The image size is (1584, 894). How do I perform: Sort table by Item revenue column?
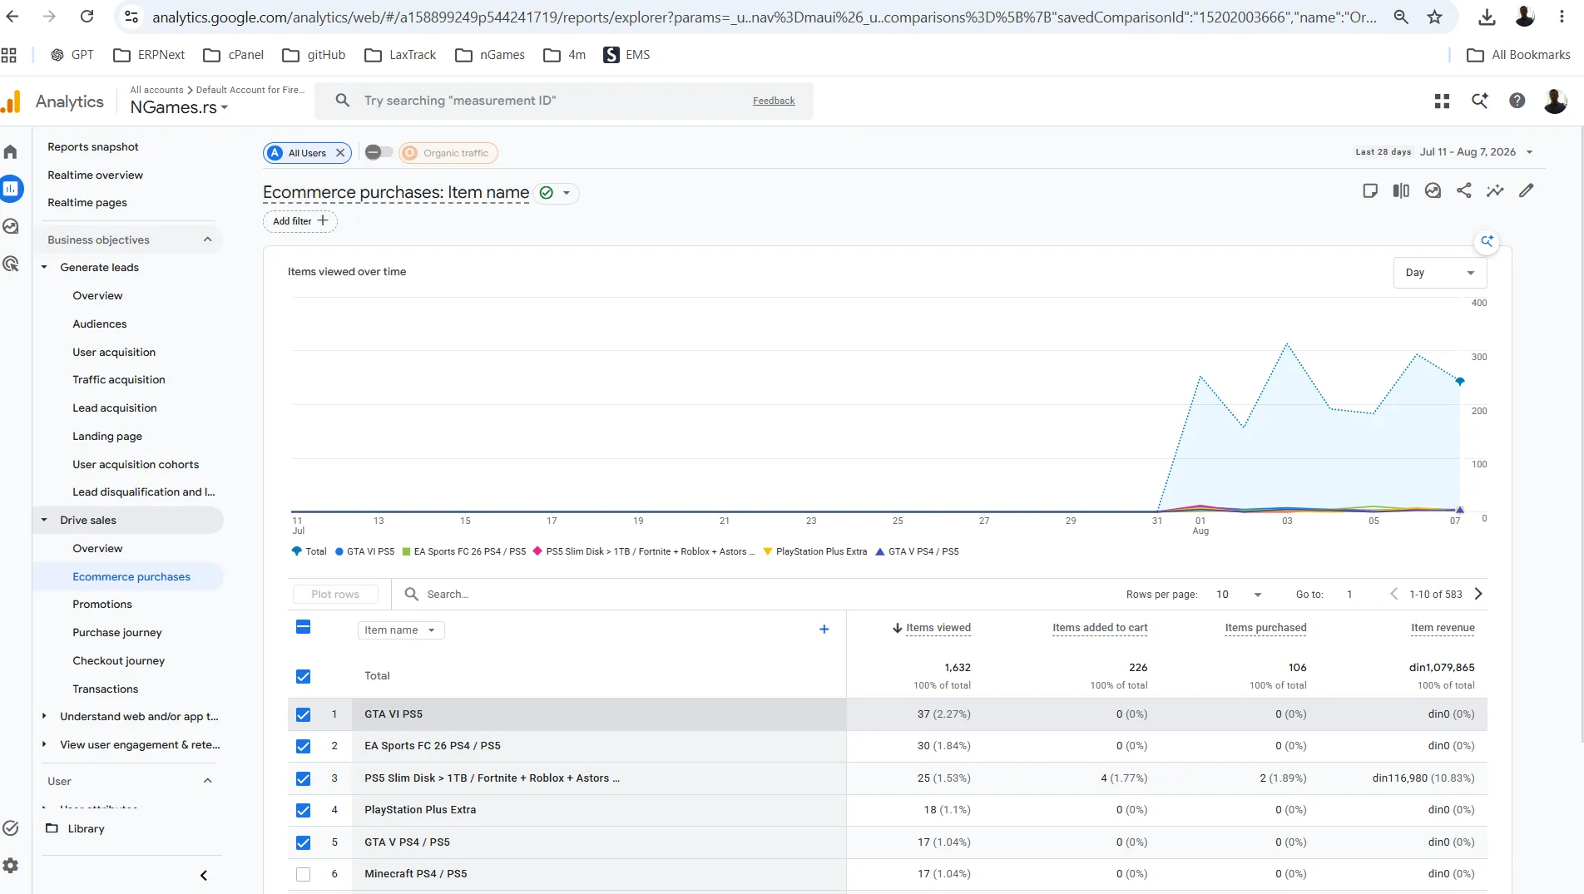click(x=1443, y=628)
